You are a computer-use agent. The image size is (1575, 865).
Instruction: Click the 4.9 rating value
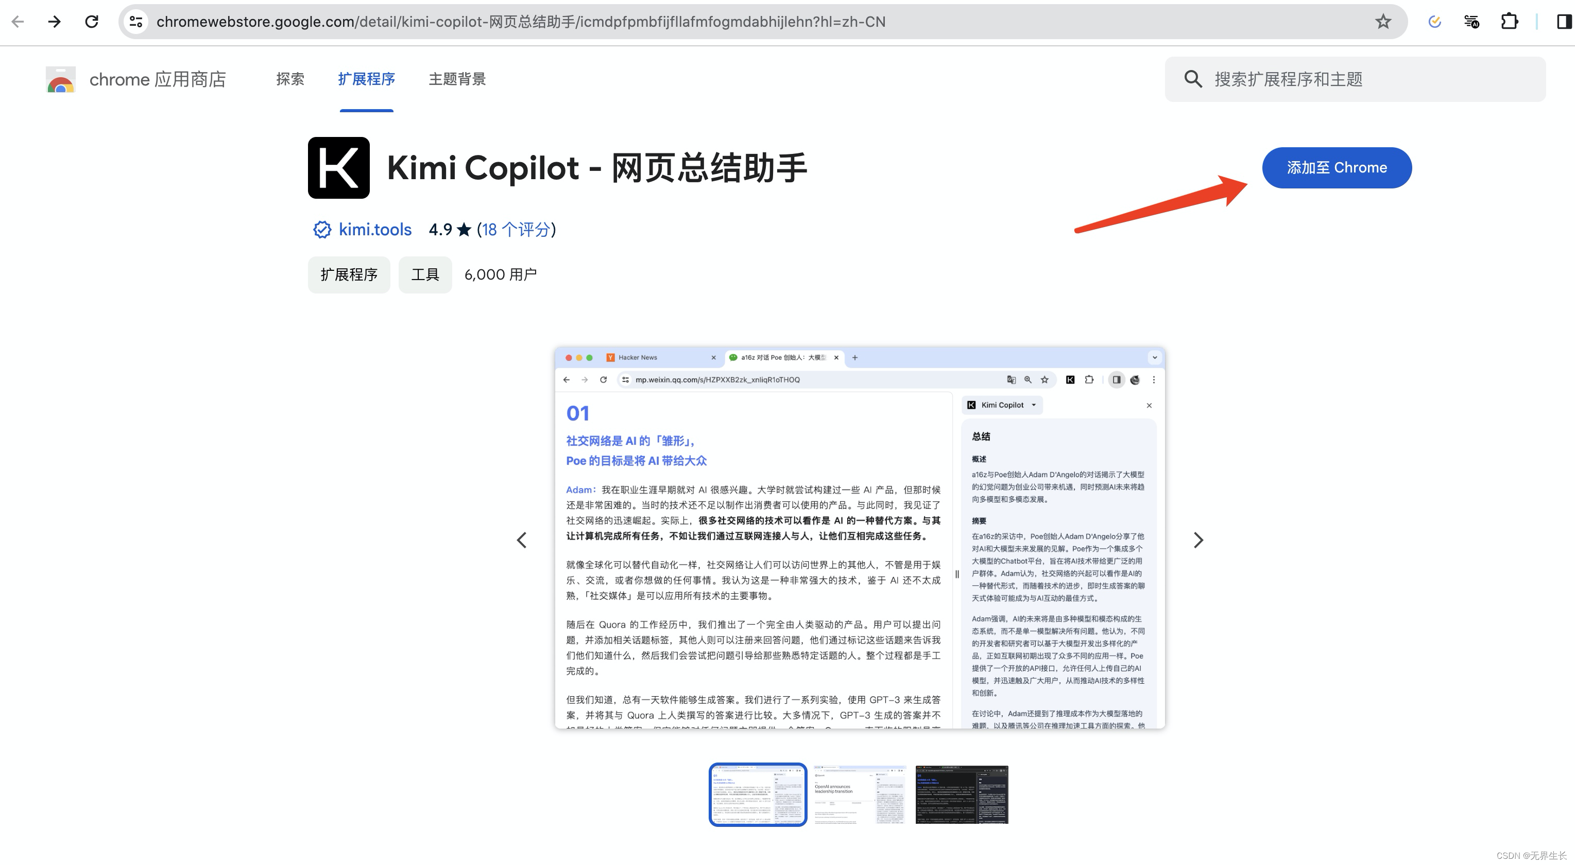(440, 230)
